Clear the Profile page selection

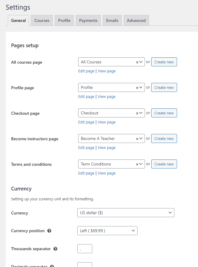137,88
